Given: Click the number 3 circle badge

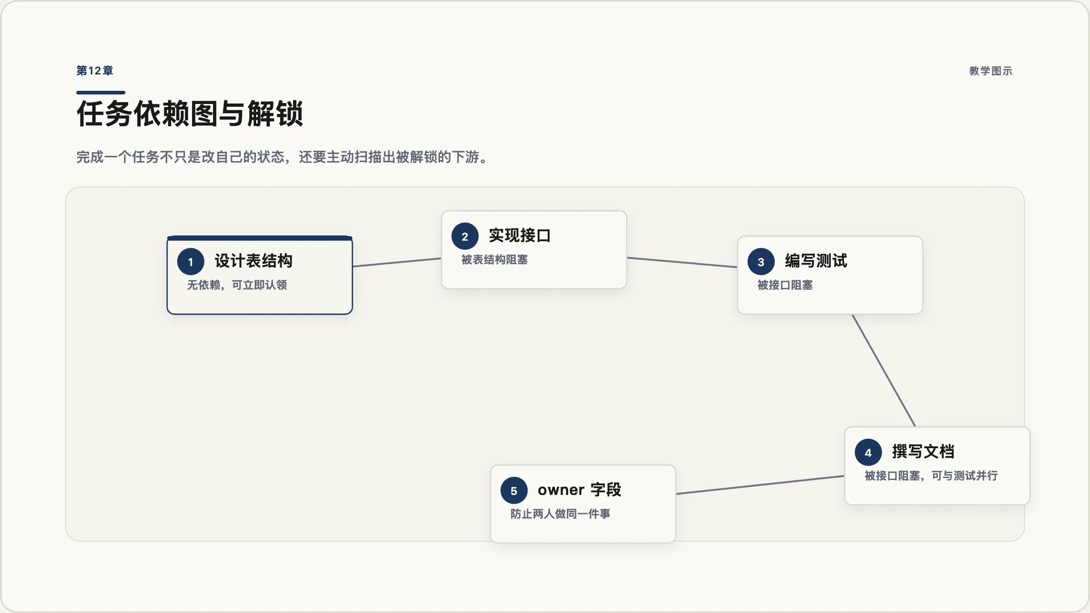Looking at the screenshot, I should tap(761, 262).
